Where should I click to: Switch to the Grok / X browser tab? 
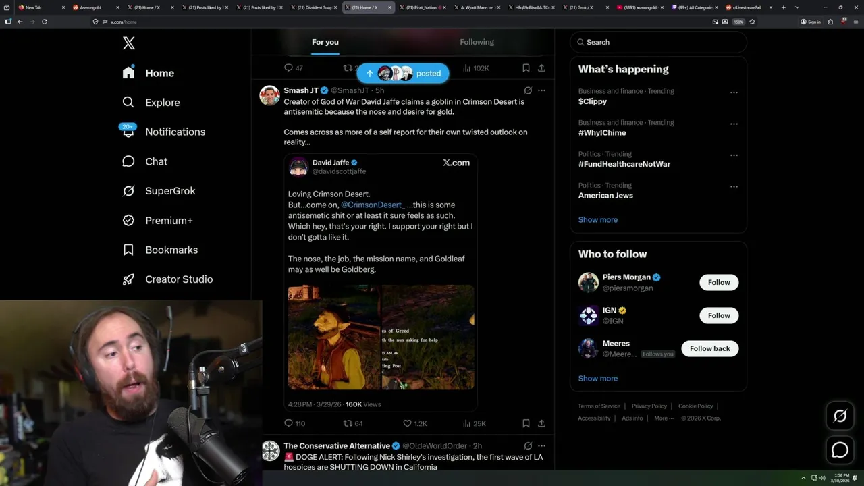click(x=586, y=7)
